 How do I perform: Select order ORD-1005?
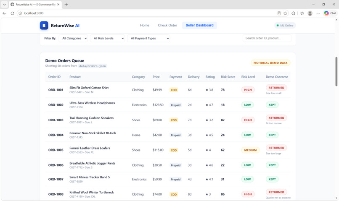(56, 150)
